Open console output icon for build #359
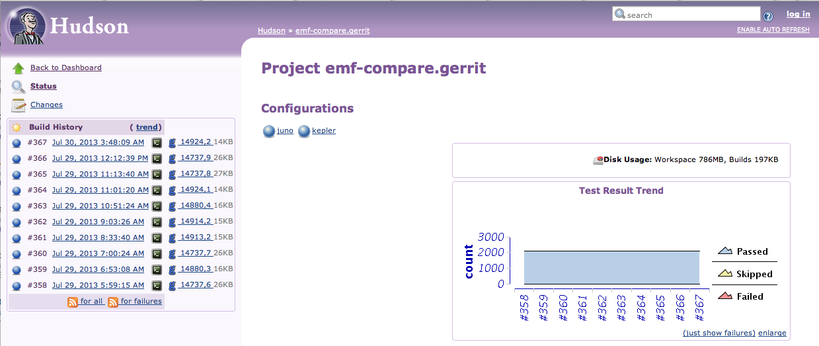819x346 pixels. click(157, 269)
